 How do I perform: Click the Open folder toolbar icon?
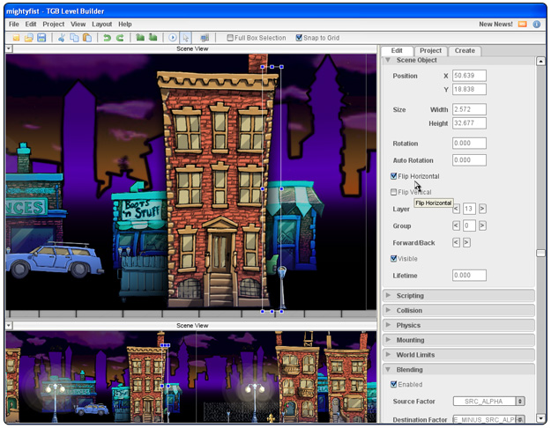pyautogui.click(x=29, y=38)
